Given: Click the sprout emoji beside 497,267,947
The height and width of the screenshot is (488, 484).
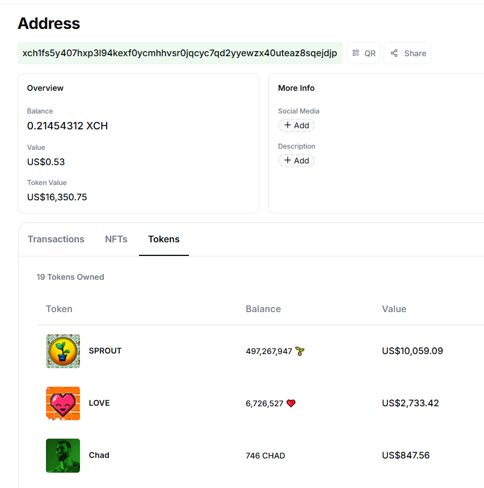Looking at the screenshot, I should [x=300, y=351].
